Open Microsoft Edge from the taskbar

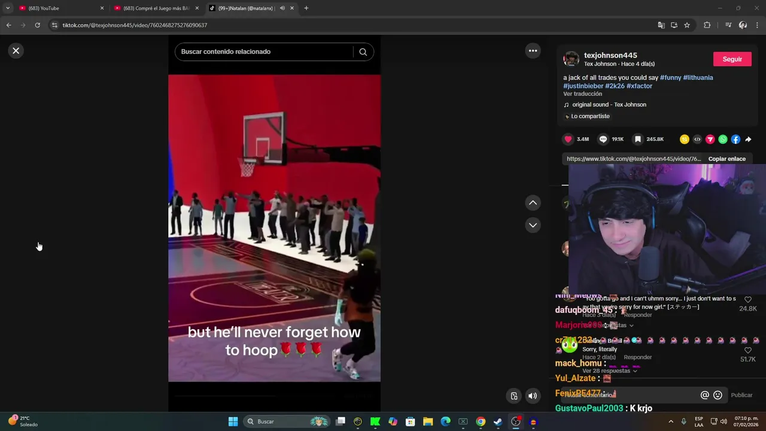coord(445,421)
